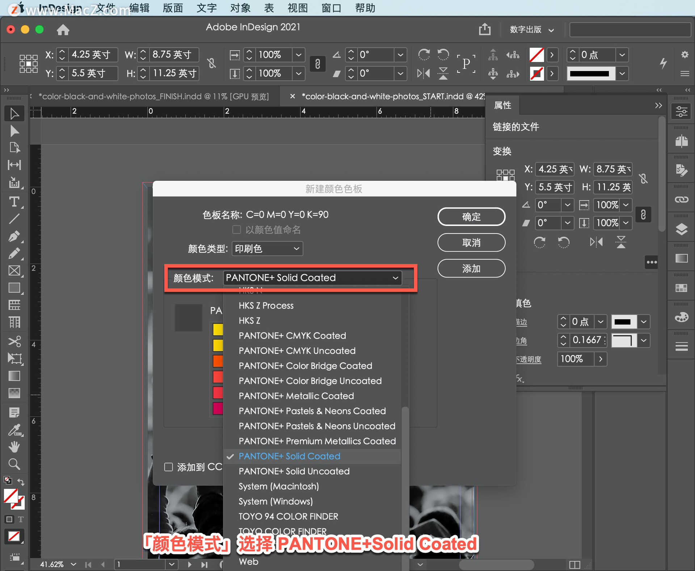
Task: Select the Hand tool
Action: (x=14, y=447)
